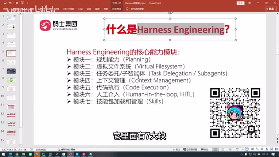The image size is (279, 157).
Task: Click the rotation handle above the title box
Action: [x=170, y=13]
